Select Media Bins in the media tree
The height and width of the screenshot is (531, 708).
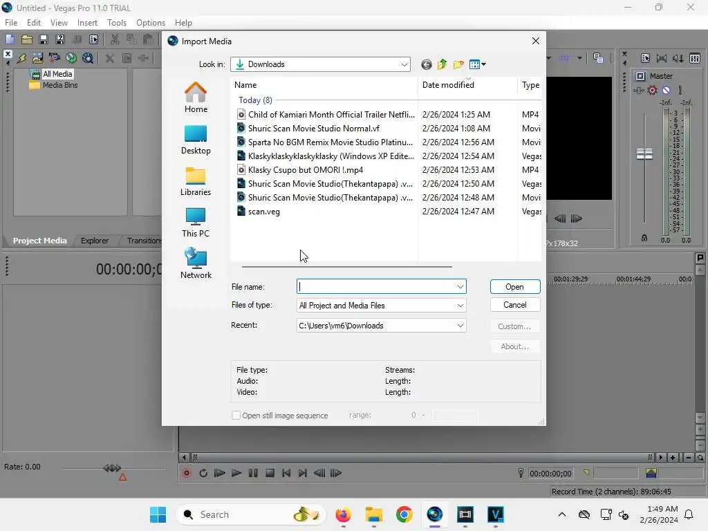pyautogui.click(x=60, y=85)
